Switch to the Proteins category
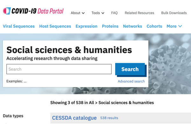 click(110, 26)
